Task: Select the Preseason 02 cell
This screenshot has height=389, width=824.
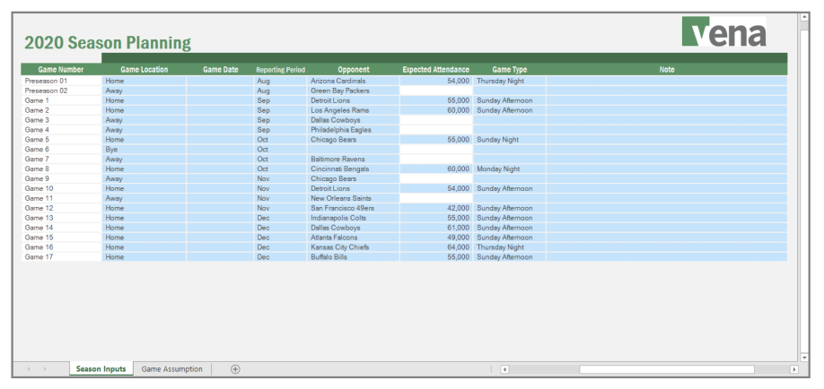Action: 61,91
